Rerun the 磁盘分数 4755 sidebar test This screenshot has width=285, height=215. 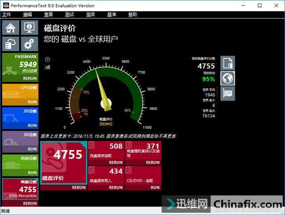pyautogui.click(x=30, y=203)
